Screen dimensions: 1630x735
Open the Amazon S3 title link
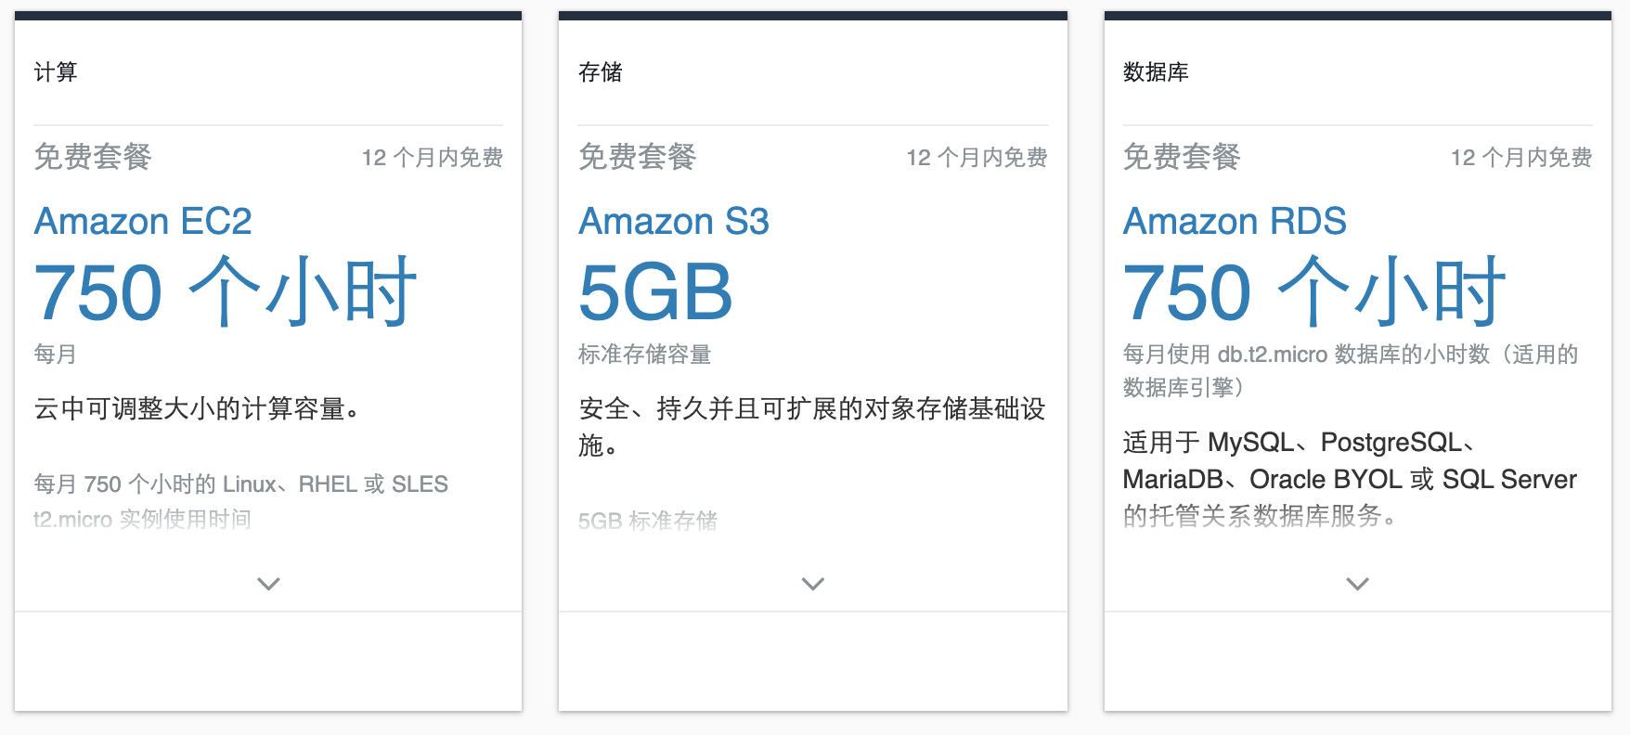(674, 222)
